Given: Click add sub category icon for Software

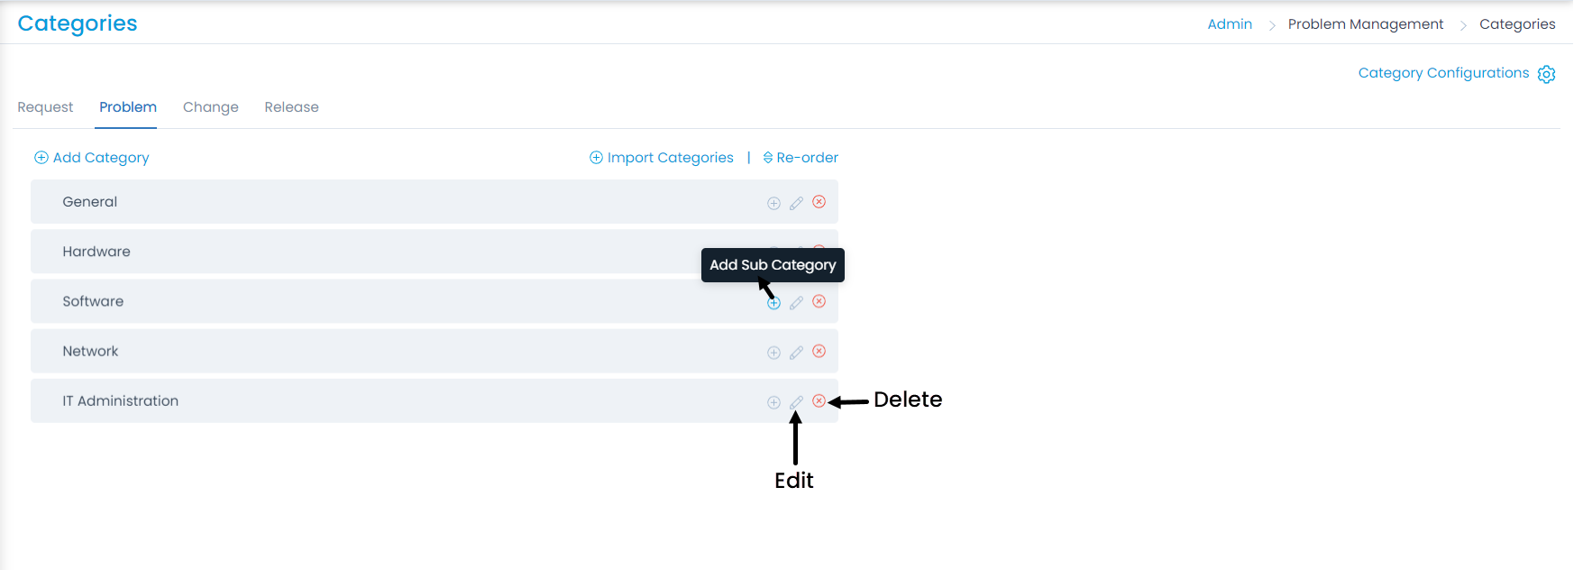Looking at the screenshot, I should point(773,303).
